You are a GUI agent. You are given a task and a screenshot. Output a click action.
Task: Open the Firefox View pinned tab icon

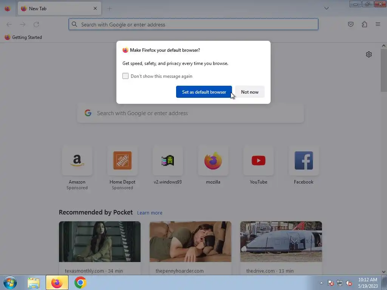tap(8, 8)
